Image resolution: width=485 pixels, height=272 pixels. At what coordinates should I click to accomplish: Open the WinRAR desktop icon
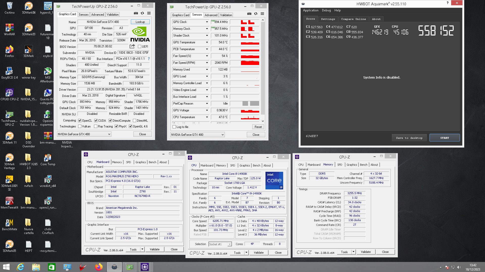(9, 29)
